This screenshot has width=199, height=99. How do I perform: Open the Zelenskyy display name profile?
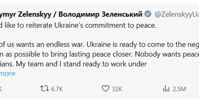click(26, 14)
